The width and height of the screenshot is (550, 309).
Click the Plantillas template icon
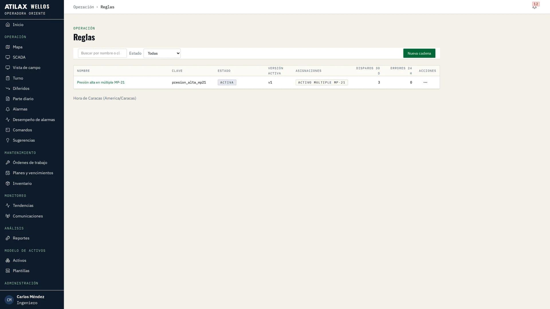pyautogui.click(x=8, y=271)
